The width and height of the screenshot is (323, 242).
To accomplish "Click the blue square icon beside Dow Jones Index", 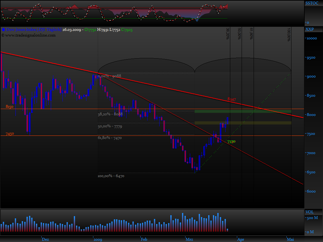I will 3,30.
